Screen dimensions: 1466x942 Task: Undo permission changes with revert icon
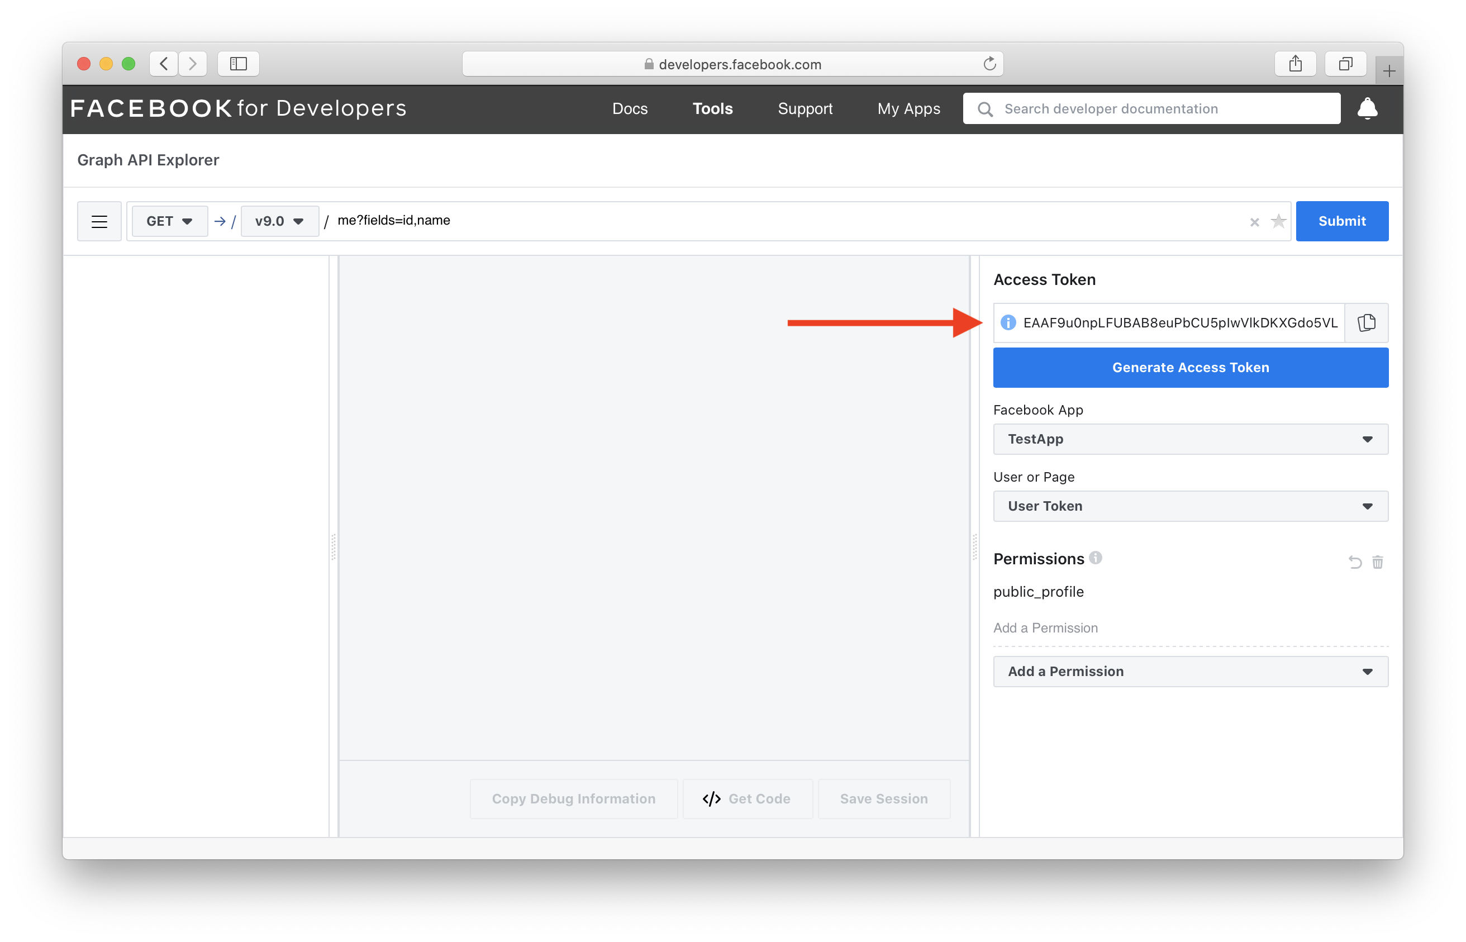click(1355, 562)
